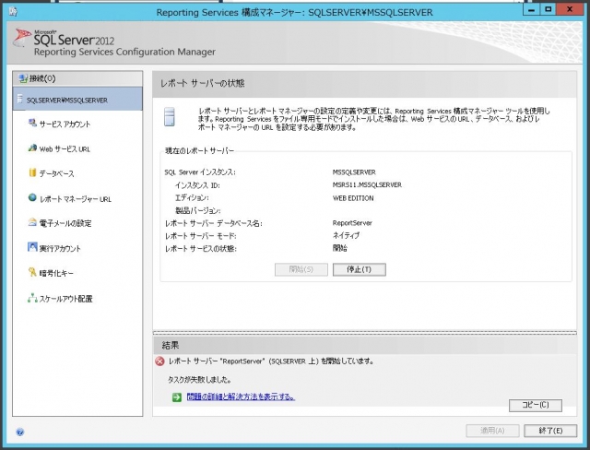Click the 適用(A) apply button

(492, 431)
